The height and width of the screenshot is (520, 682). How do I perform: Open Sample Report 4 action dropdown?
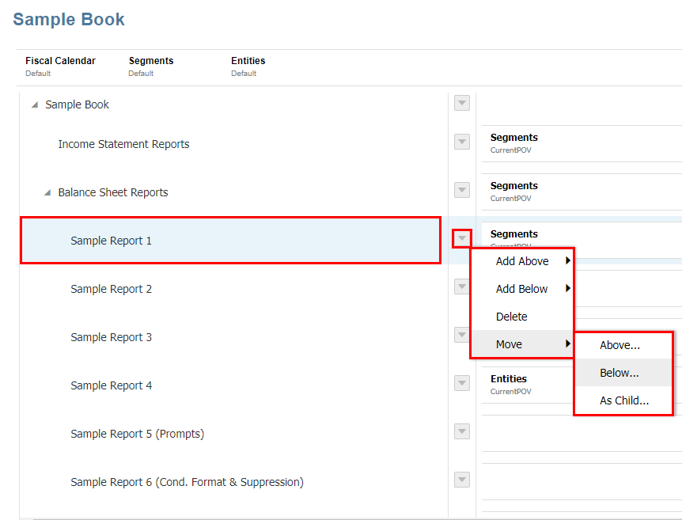point(462,383)
